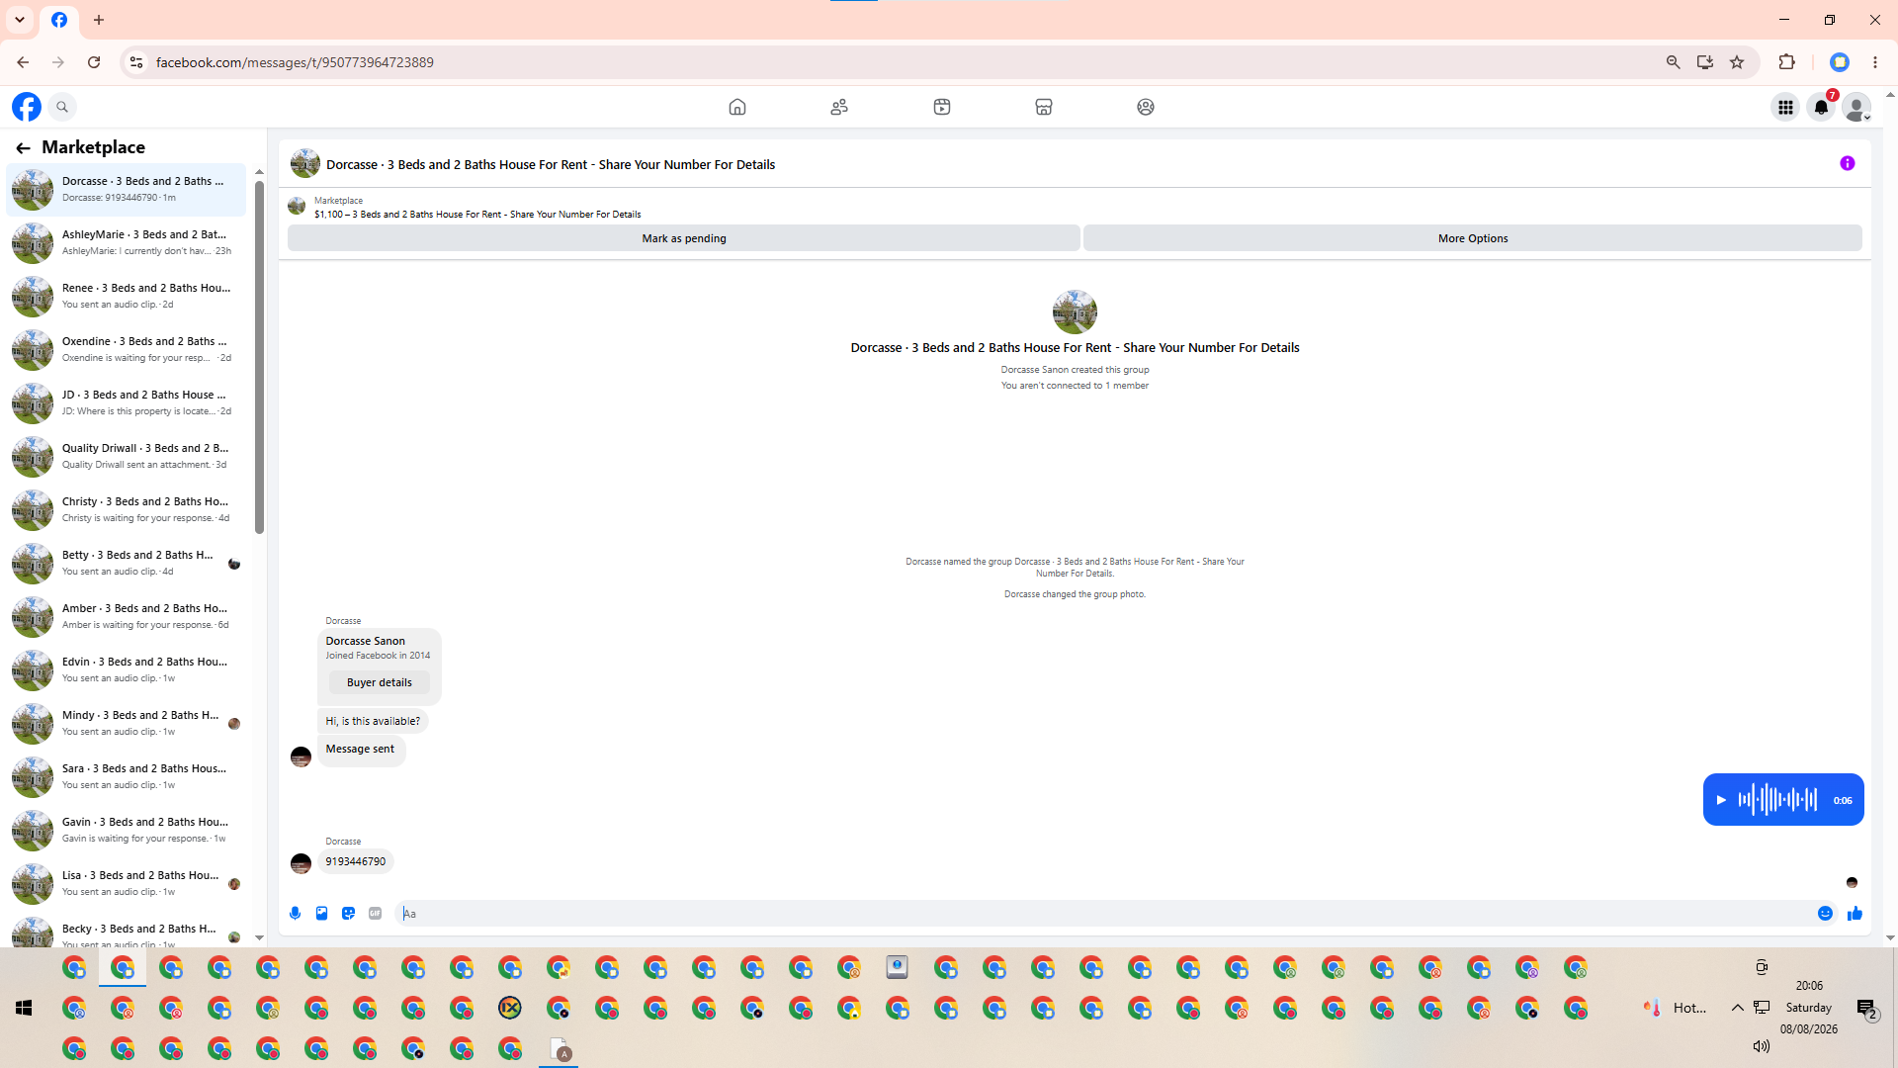The height and width of the screenshot is (1068, 1898).
Task: Open the Quality Driwall conversation
Action: click(x=127, y=456)
